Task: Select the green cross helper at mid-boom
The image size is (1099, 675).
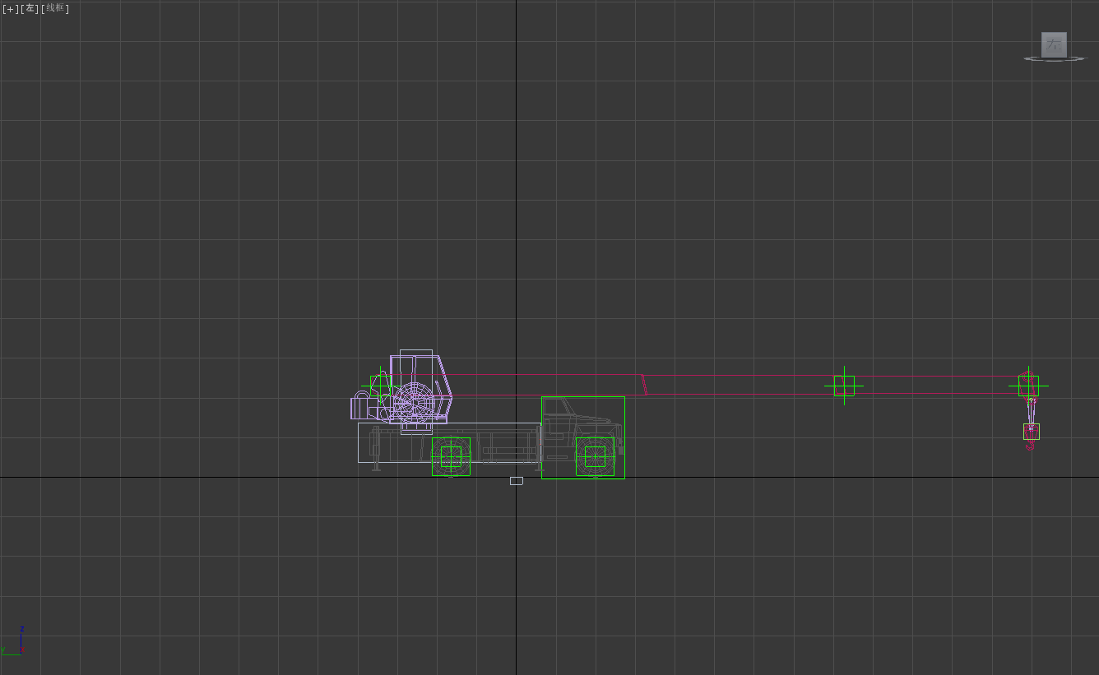Action: coord(844,386)
